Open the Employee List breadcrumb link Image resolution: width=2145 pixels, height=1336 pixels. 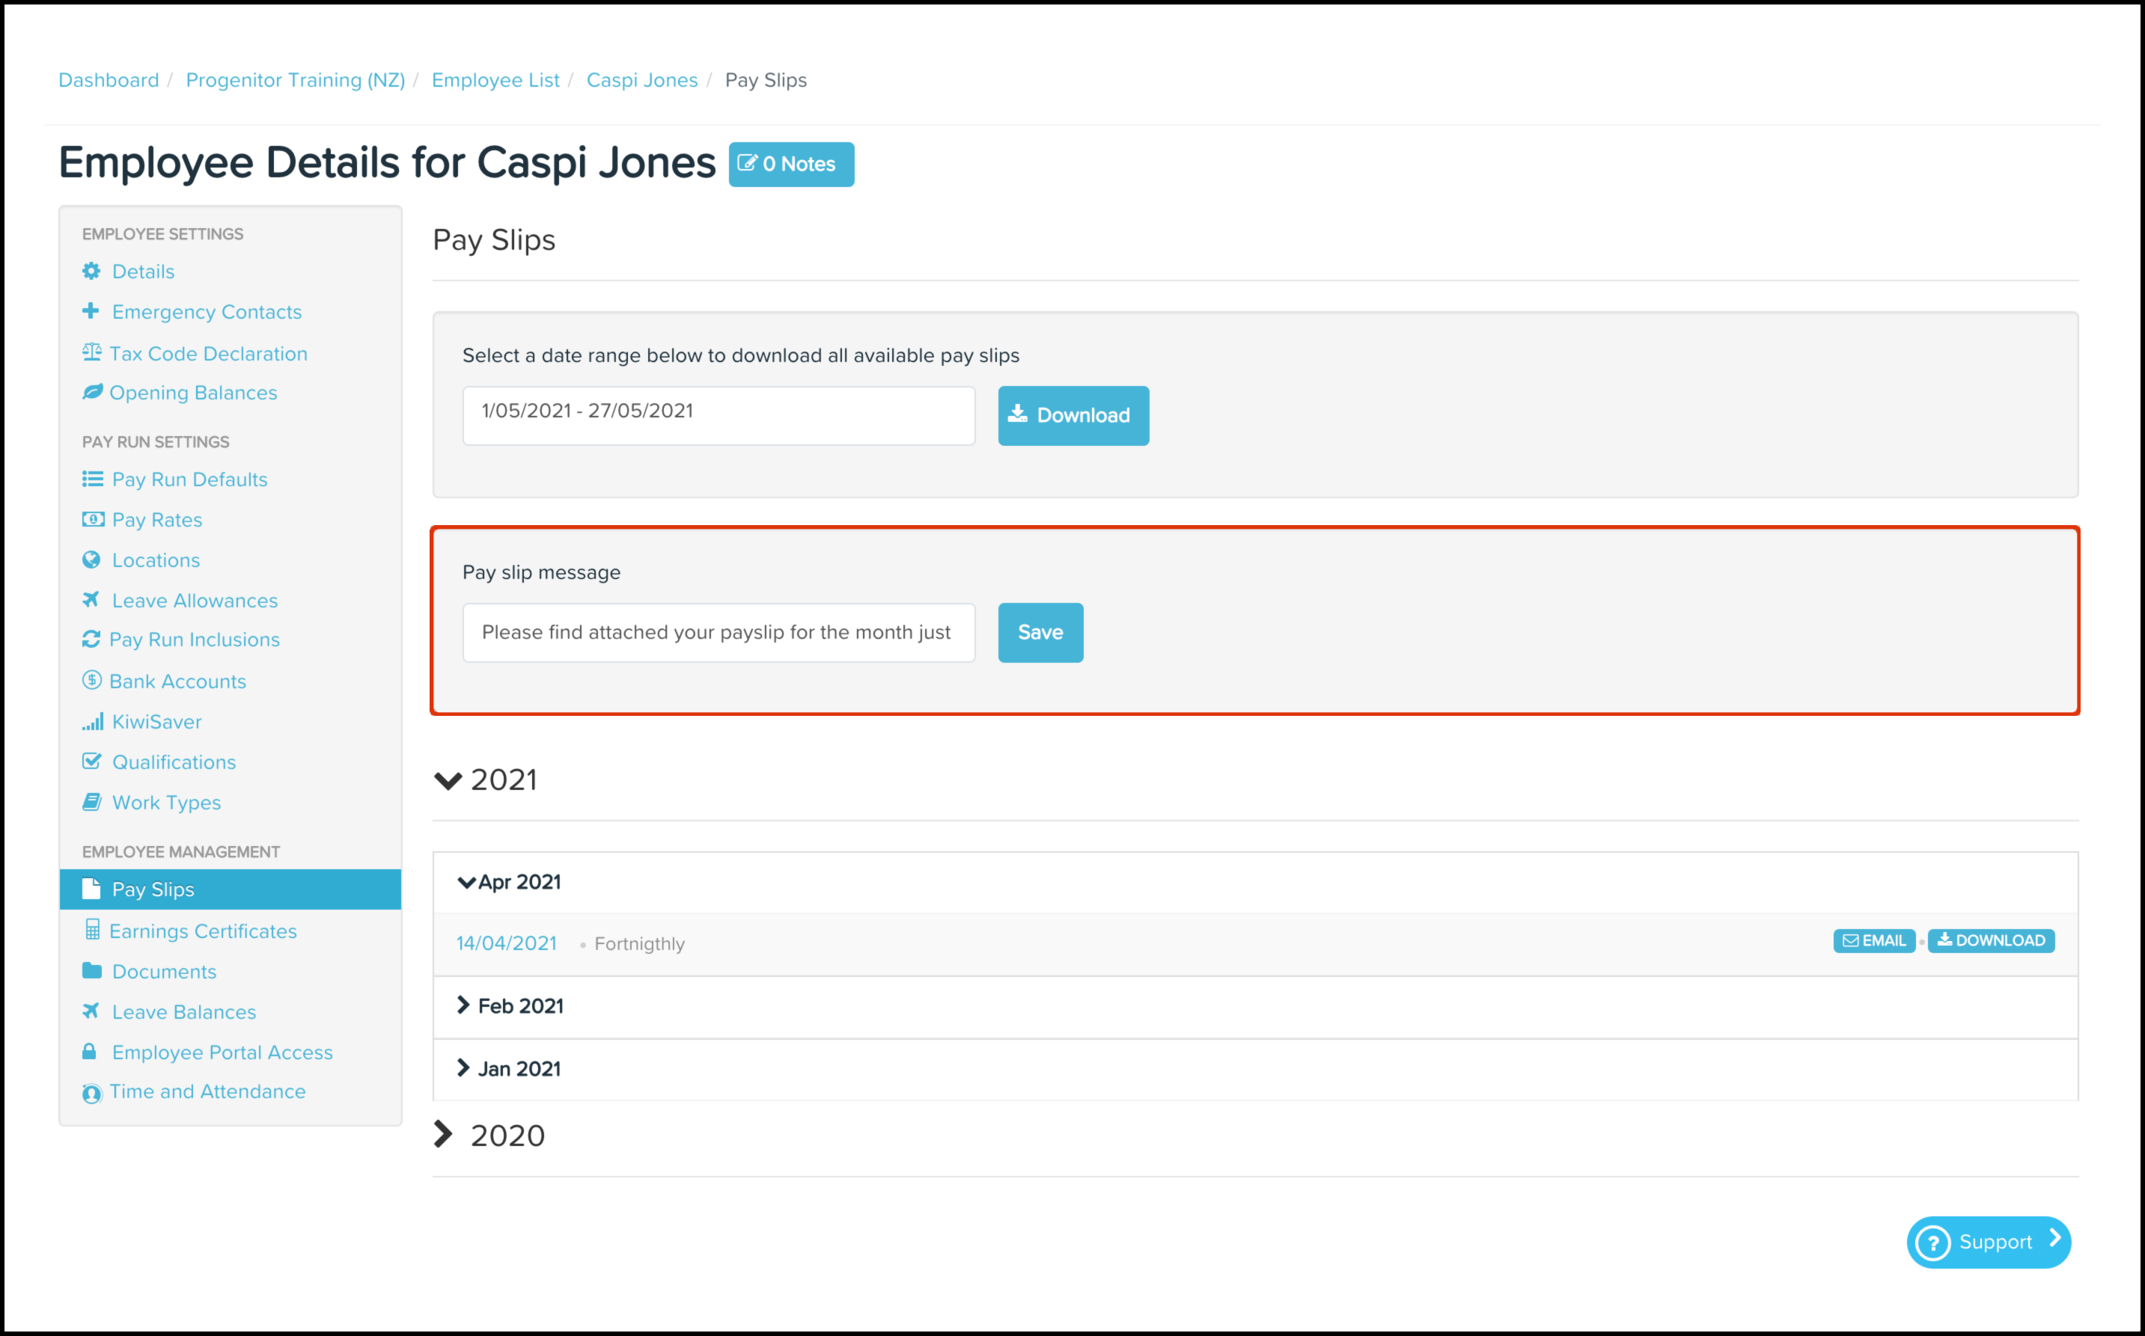point(495,79)
